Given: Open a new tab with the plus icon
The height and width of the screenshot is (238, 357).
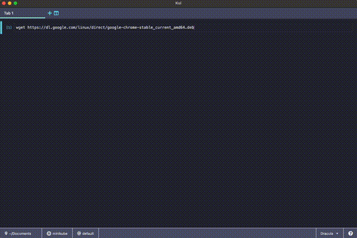Looking at the screenshot, I should (x=50, y=12).
